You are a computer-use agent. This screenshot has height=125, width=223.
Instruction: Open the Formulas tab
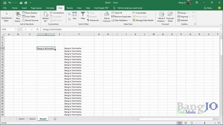(50, 8)
